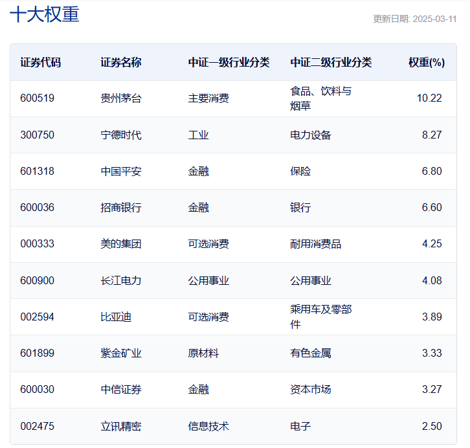Viewport: 470px width, 448px height.
Task: Click the weight value 4.25
Action: tap(432, 243)
